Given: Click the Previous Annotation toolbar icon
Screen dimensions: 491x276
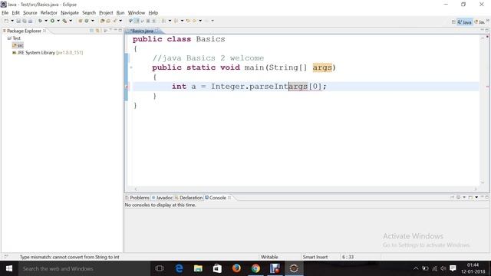Looking at the screenshot, I should coord(176,21).
